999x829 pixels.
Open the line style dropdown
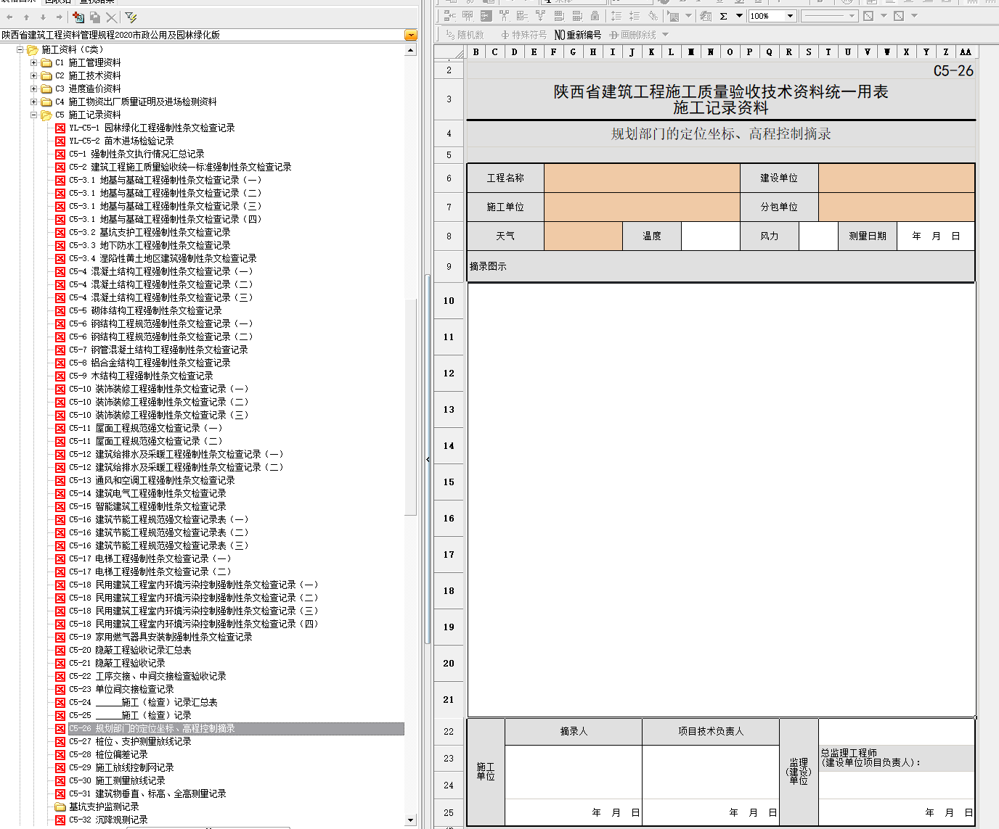pyautogui.click(x=852, y=16)
